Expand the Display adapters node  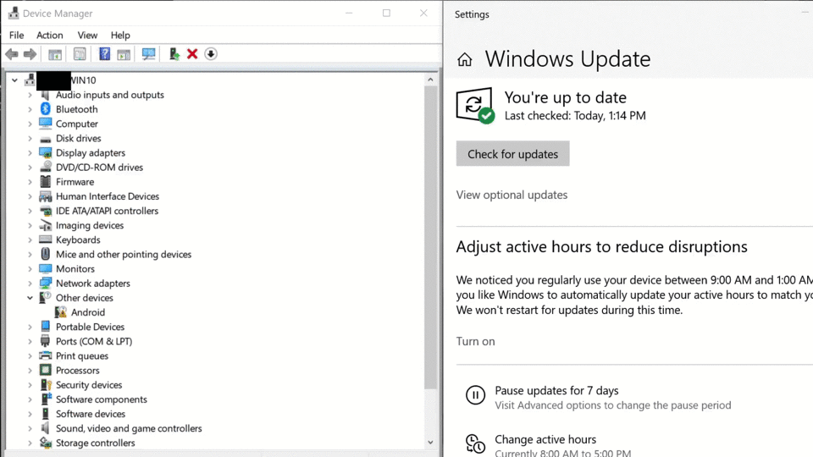point(30,153)
